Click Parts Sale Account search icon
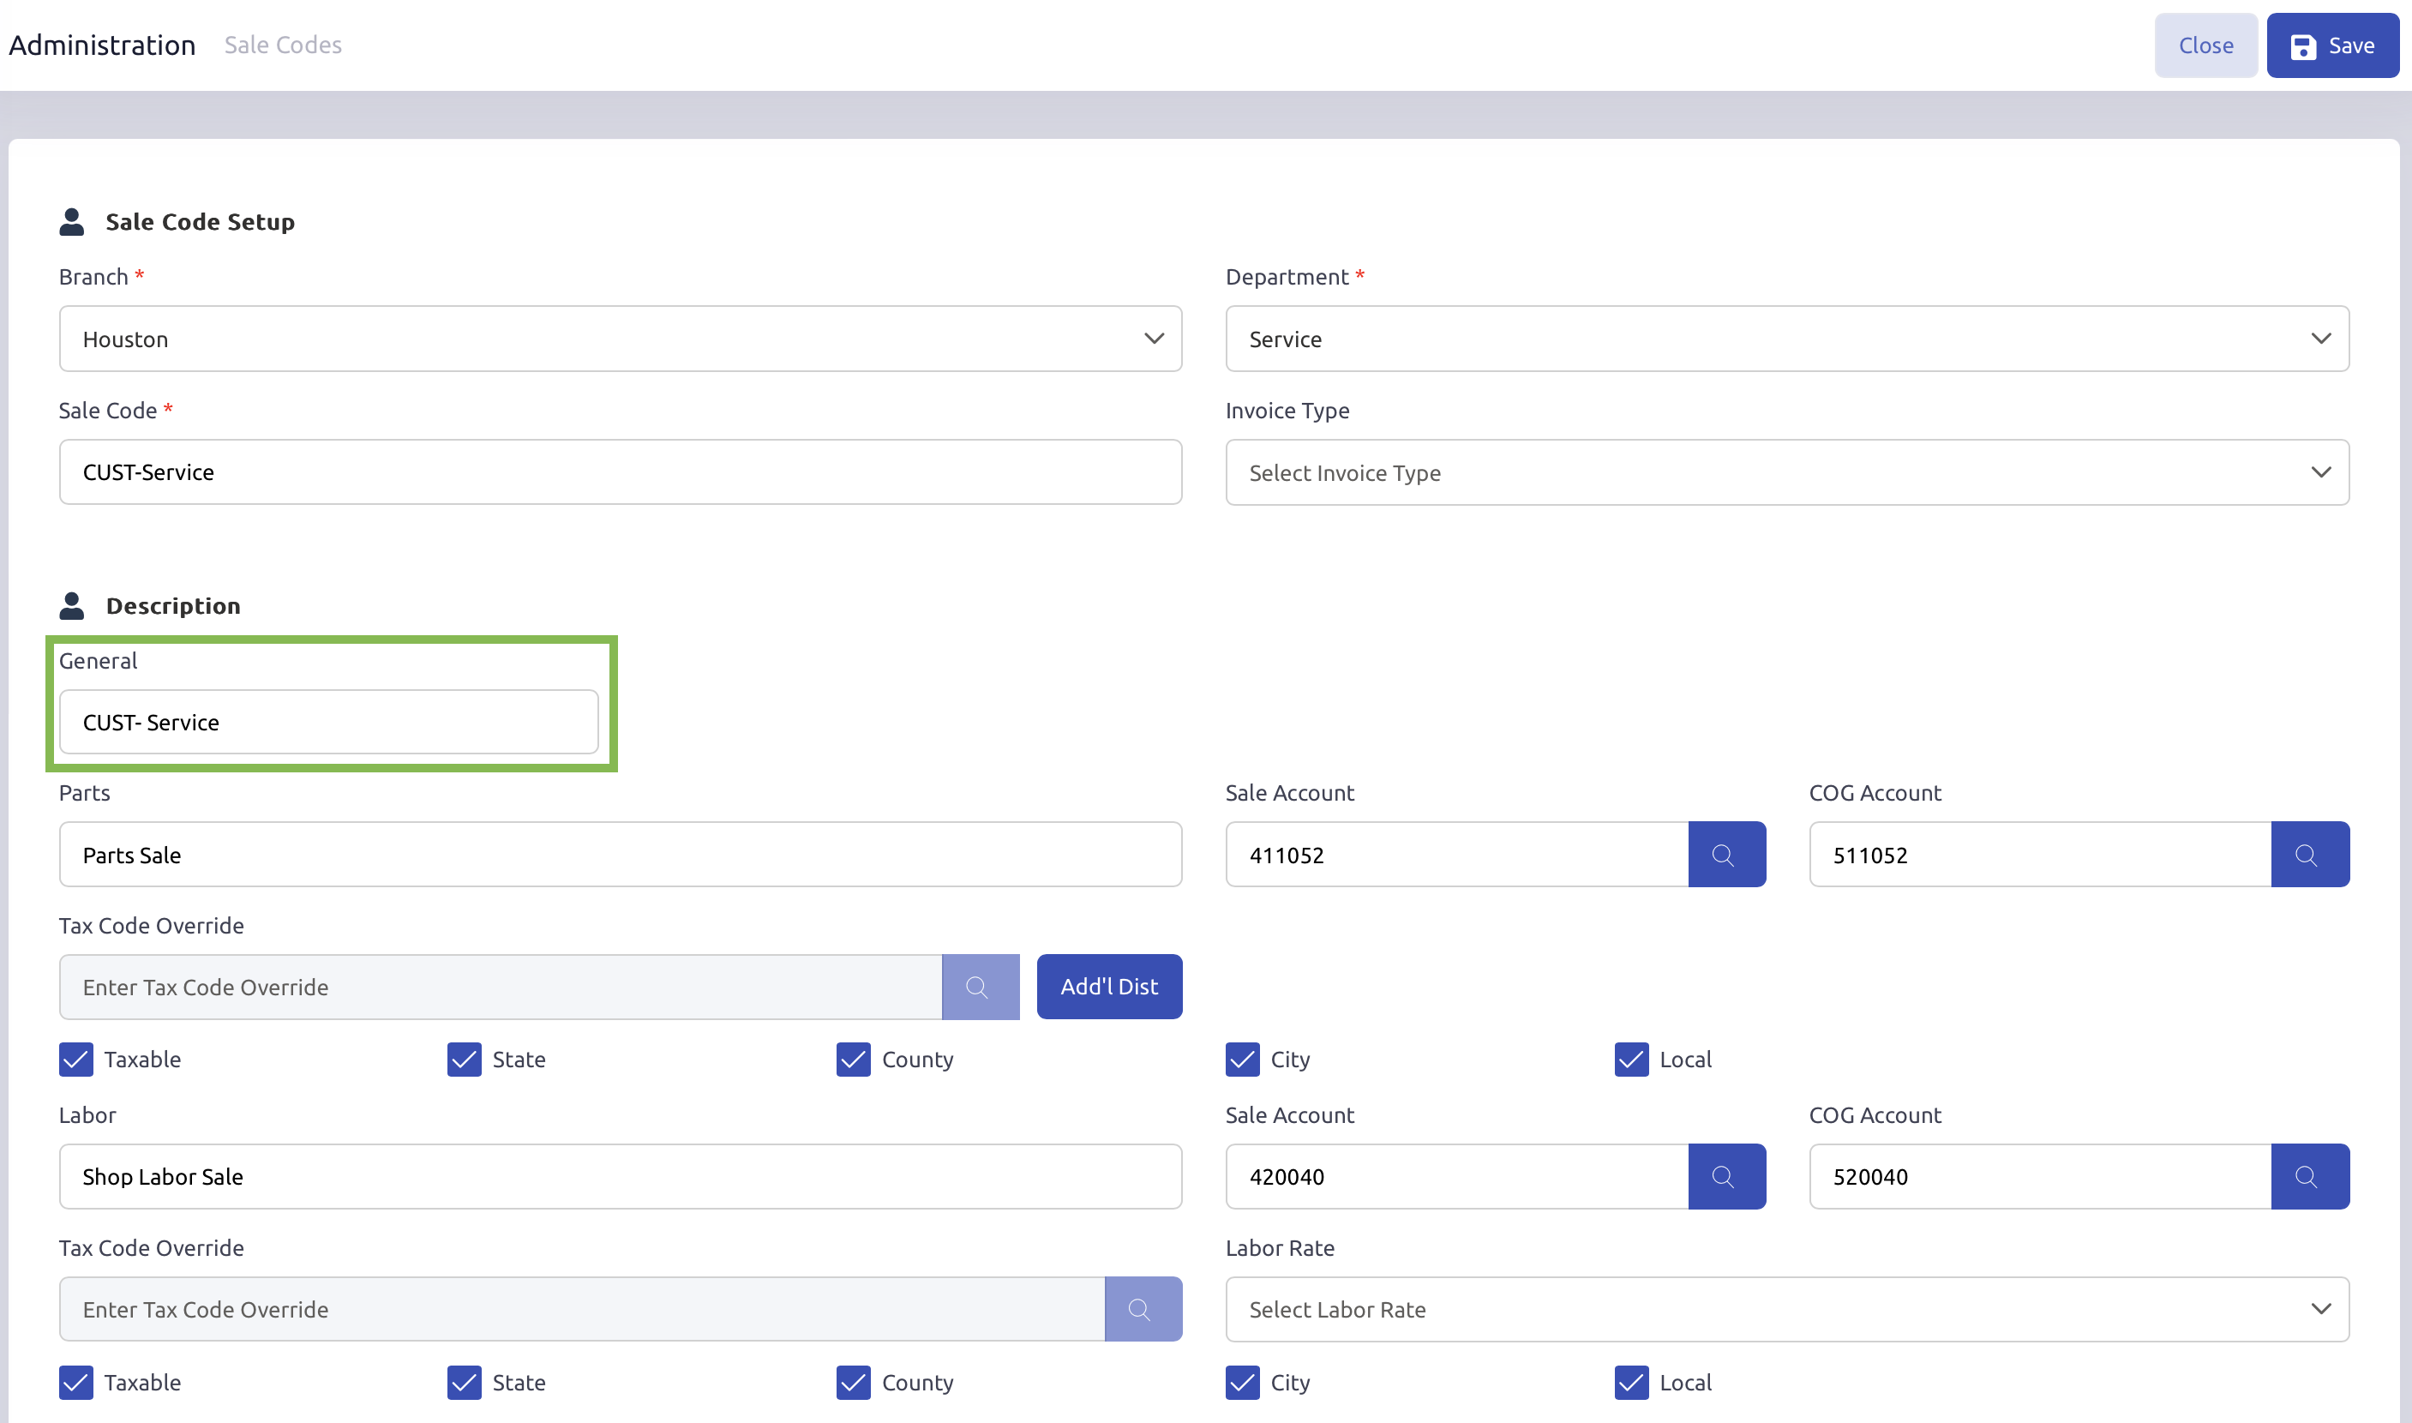Screen dimensions: 2412x1423 coord(1725,855)
